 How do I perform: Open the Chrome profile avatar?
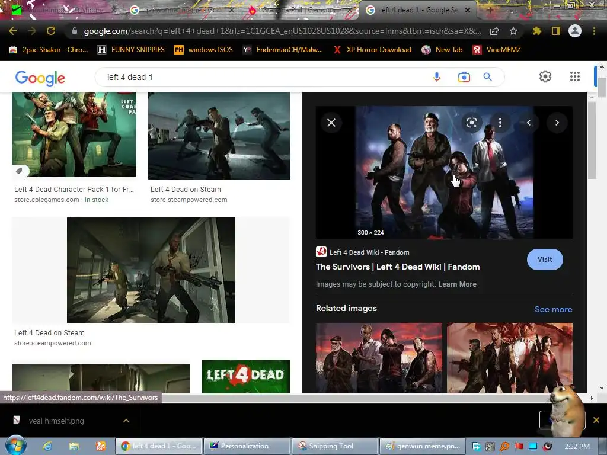575,31
